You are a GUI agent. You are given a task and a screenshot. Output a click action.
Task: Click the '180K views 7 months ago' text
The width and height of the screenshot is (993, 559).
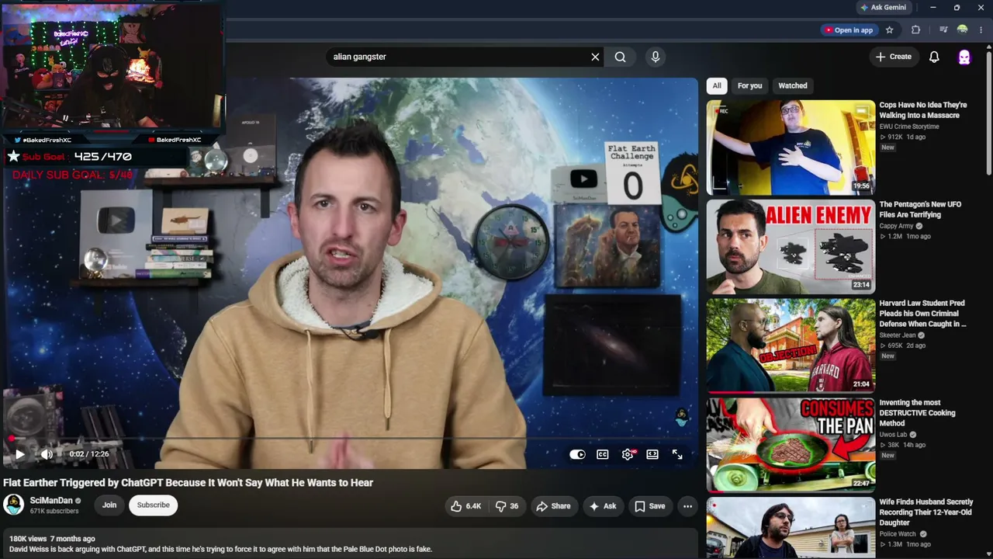(52, 539)
